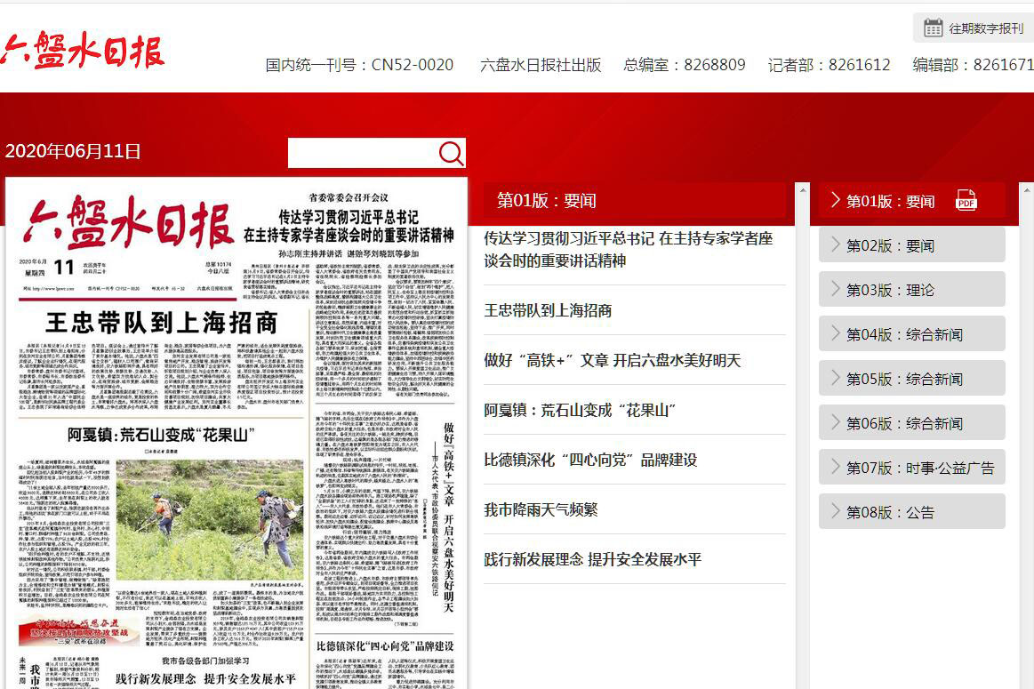Open 我市降雨天气频繁 article link

tap(541, 509)
